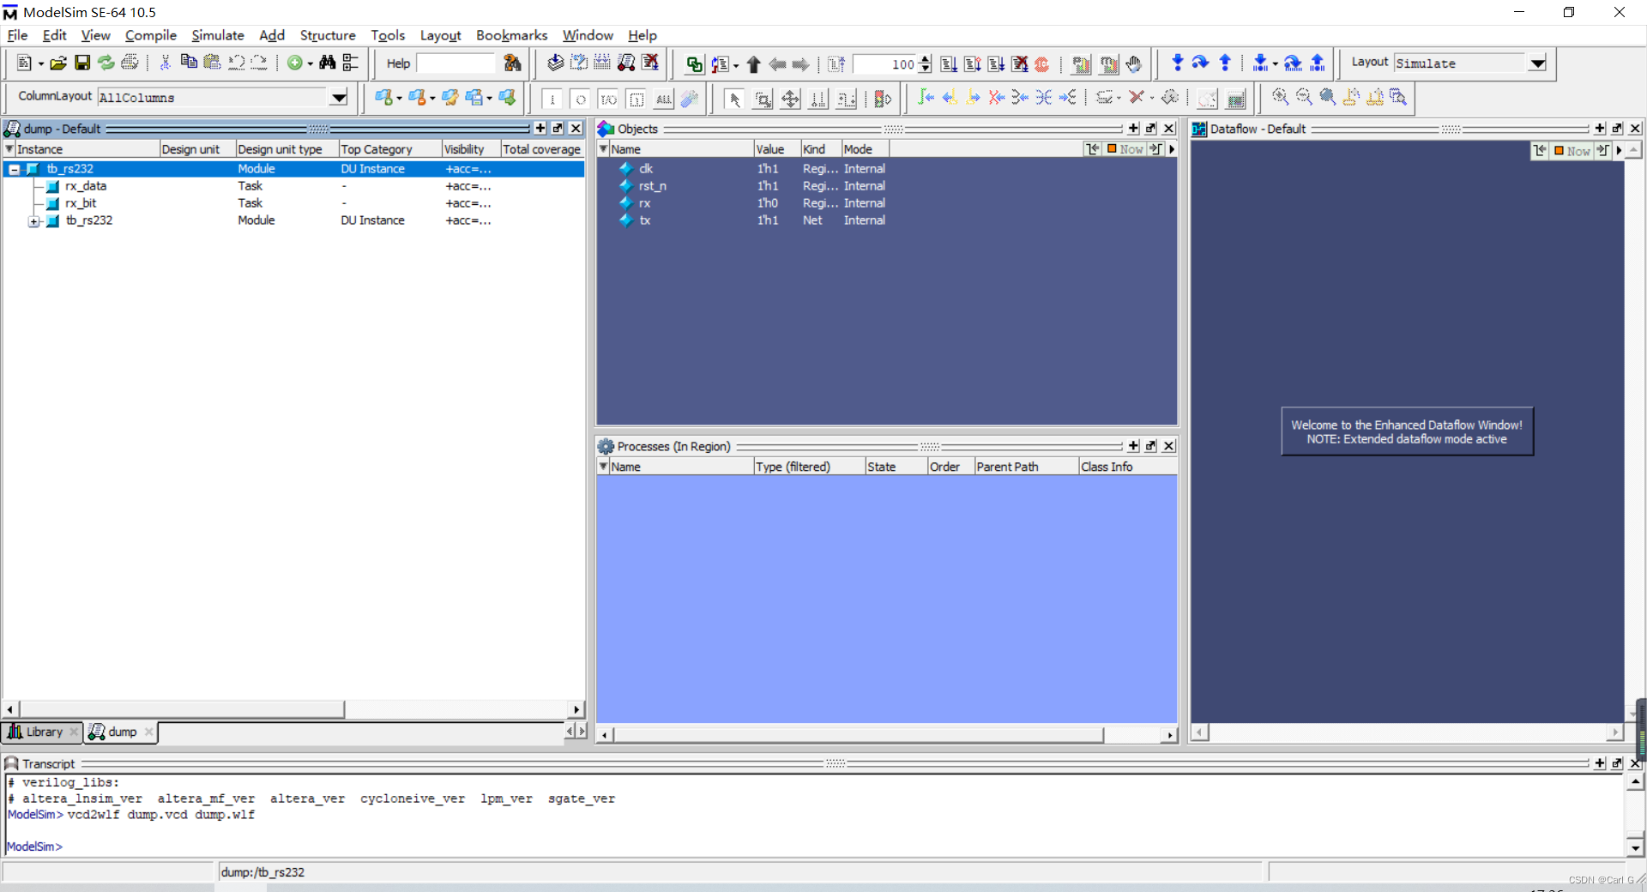Click the Save toolbar icon

pos(81,63)
